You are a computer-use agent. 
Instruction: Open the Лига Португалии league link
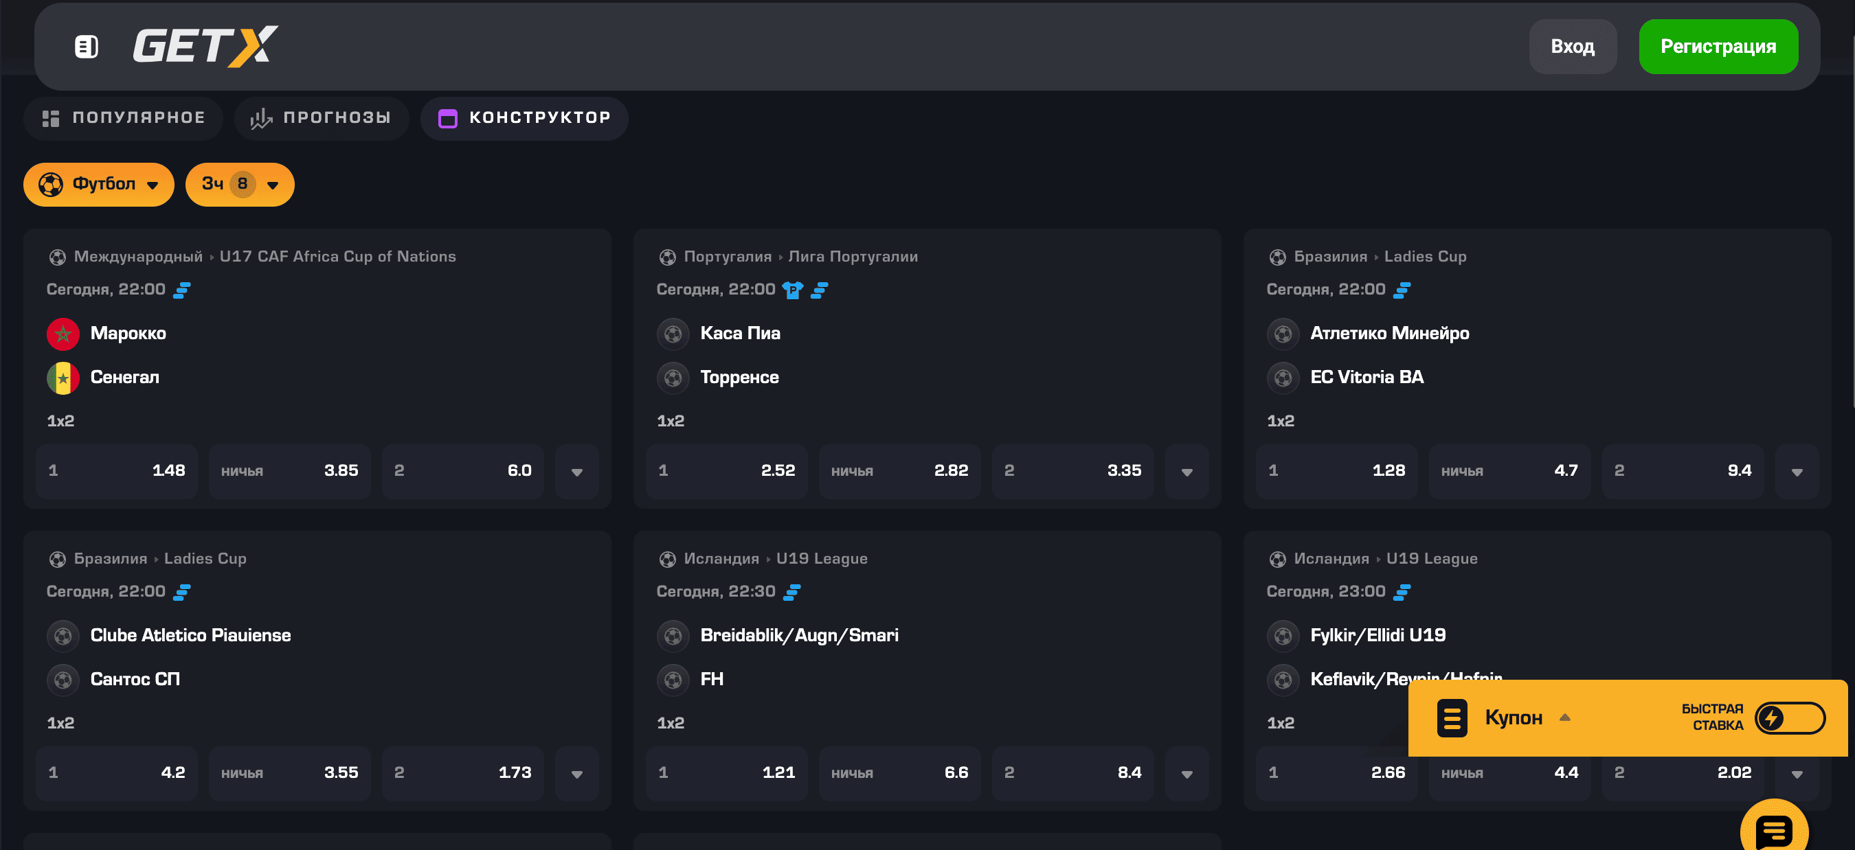pos(853,257)
